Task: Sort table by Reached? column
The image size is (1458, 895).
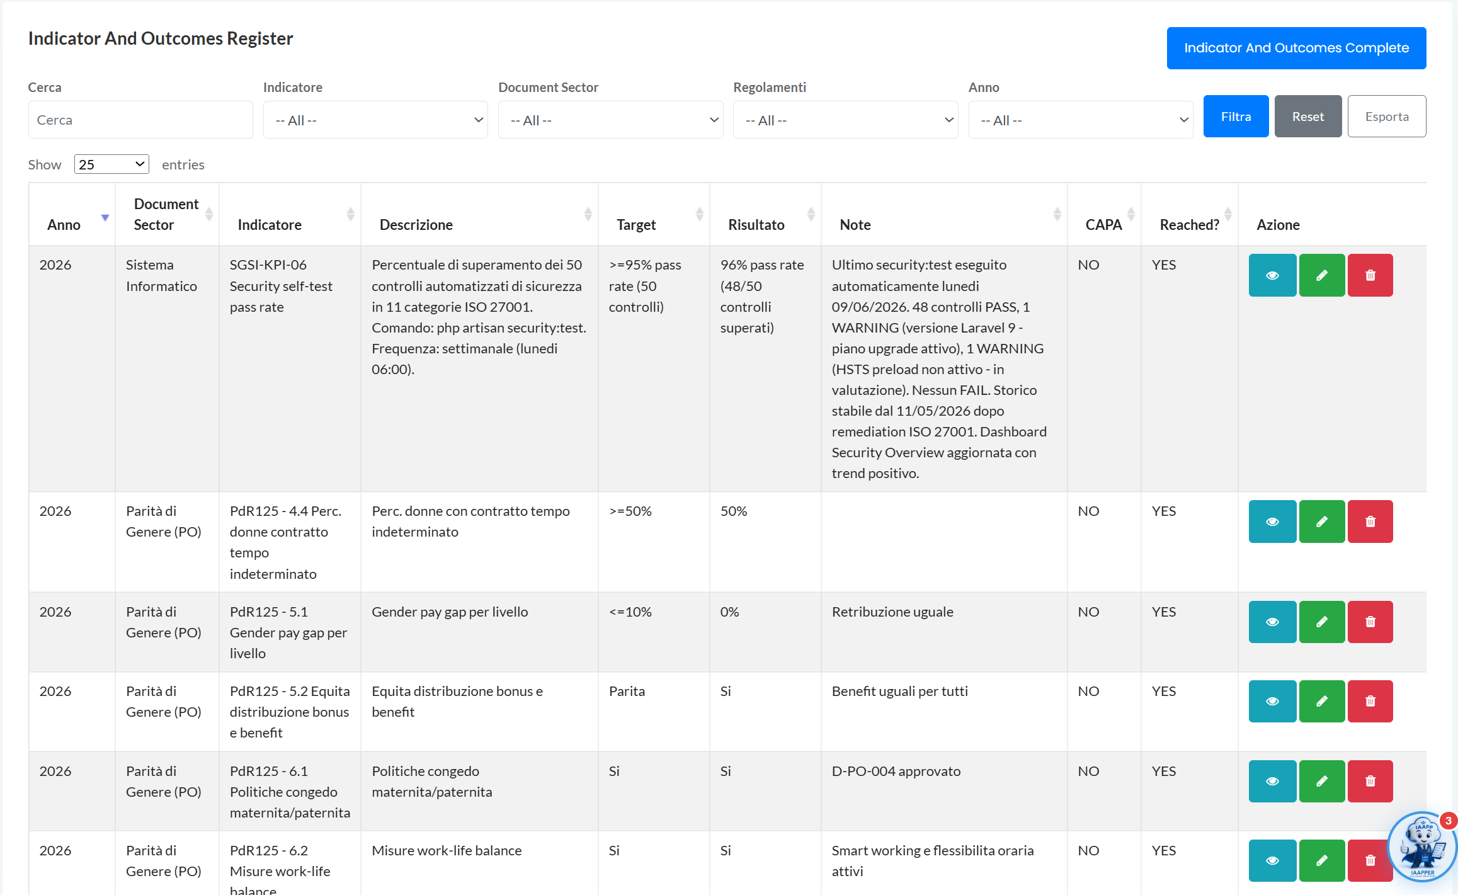Action: coord(1190,215)
